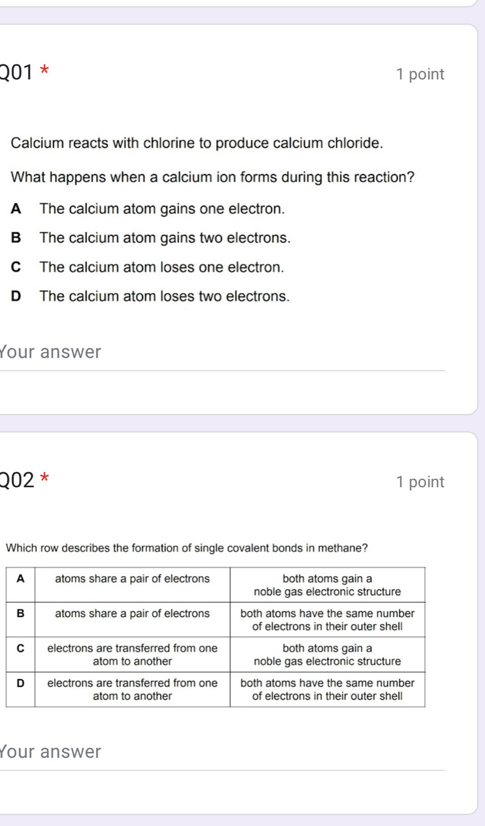
Task: Click the red required asterisk beside Q01
Action: click(x=45, y=70)
